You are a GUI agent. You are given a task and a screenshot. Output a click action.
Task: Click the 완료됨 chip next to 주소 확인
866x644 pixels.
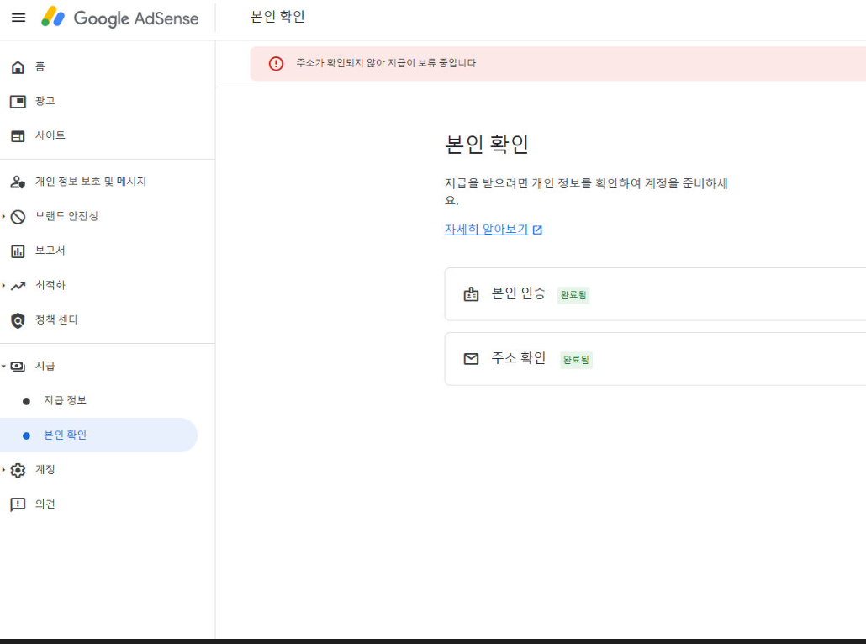[576, 360]
